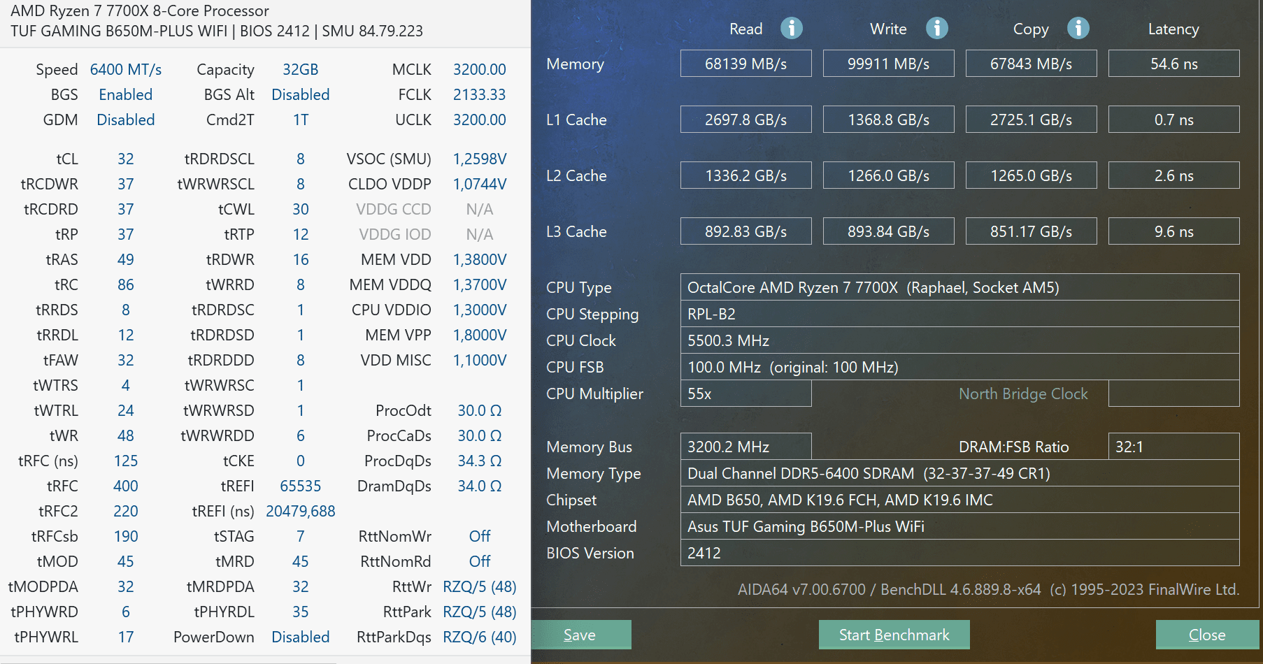Click L1 Cache latency 0.7 ns
This screenshot has height=664, width=1263.
tap(1173, 120)
